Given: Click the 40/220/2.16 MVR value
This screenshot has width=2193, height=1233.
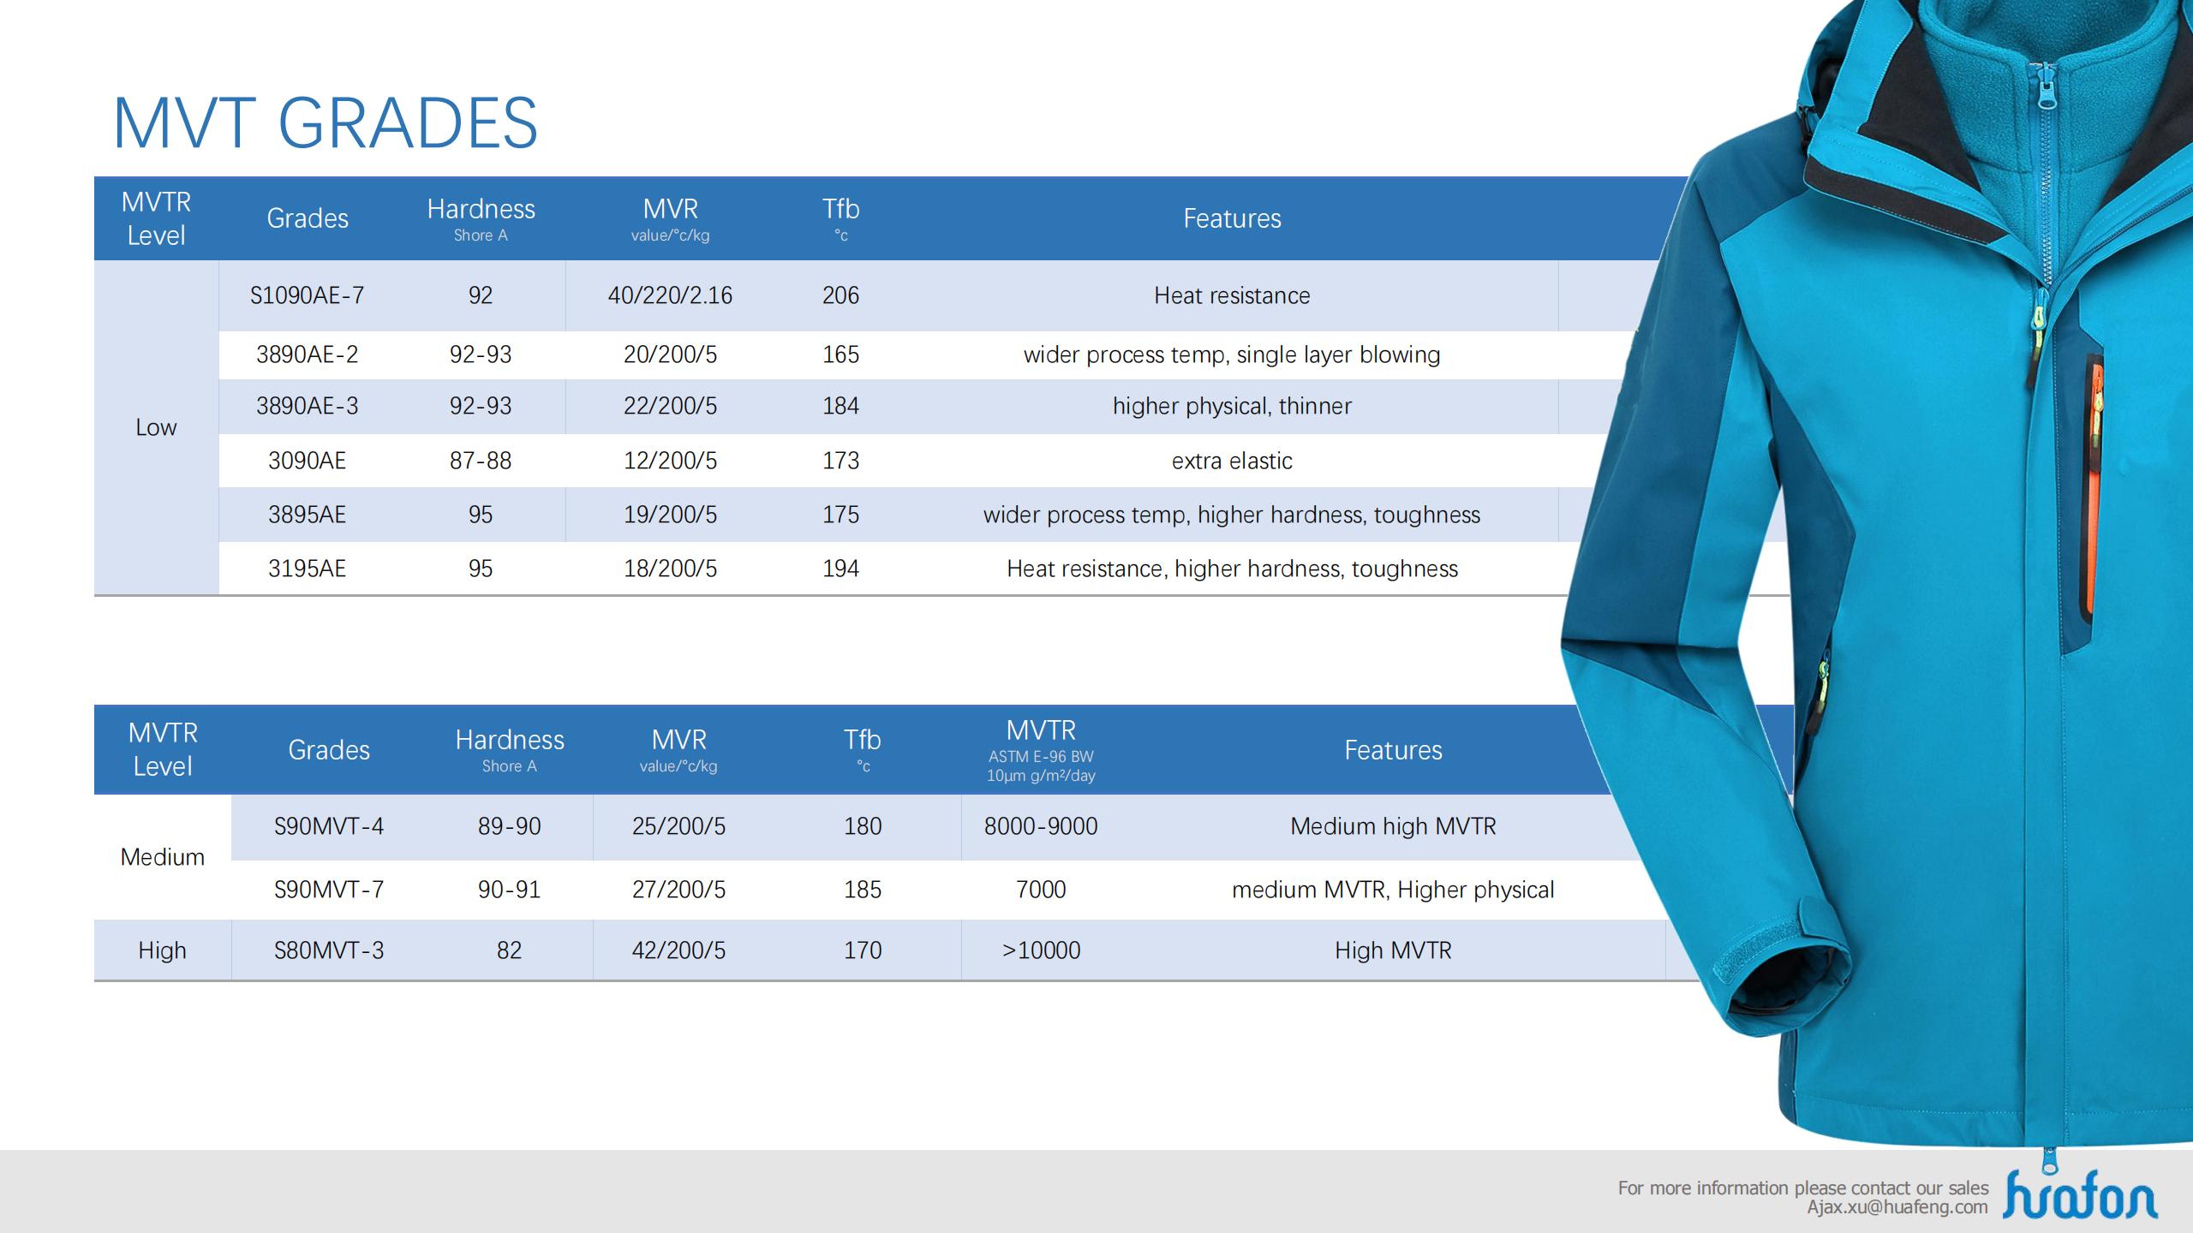Looking at the screenshot, I should coord(670,295).
